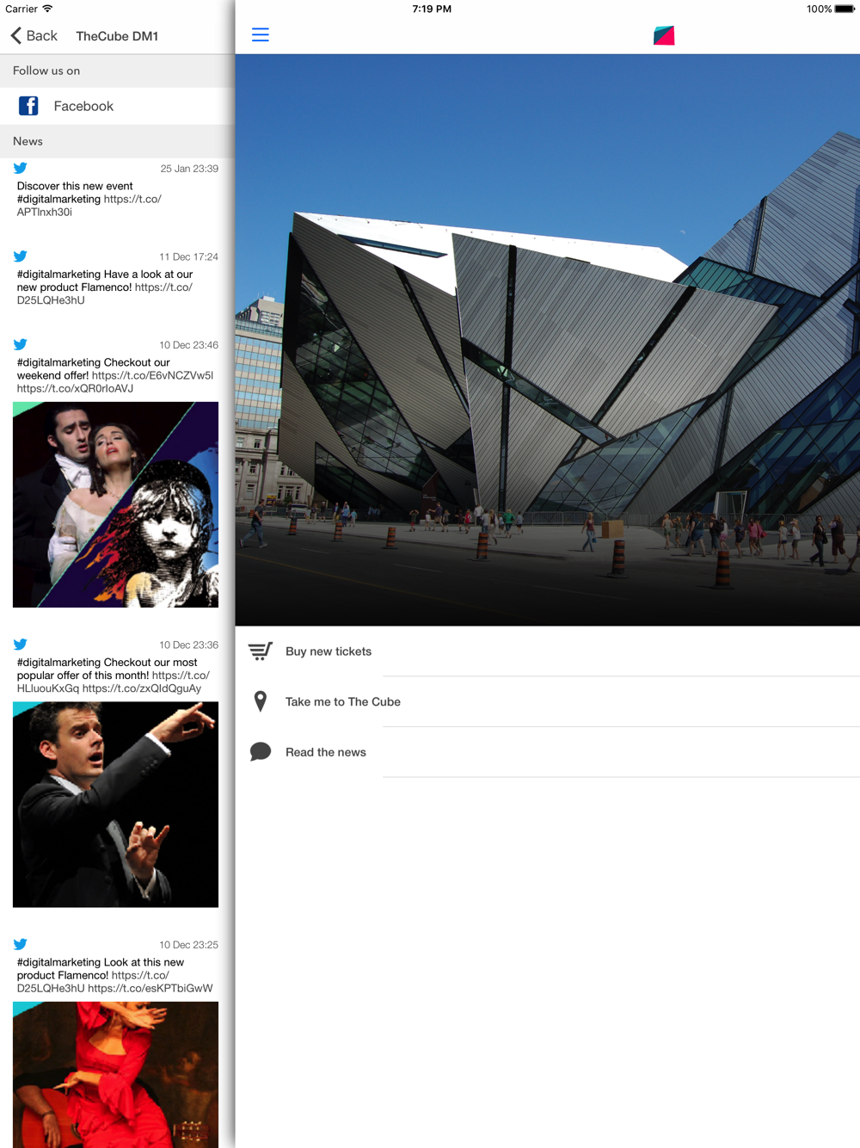Image resolution: width=860 pixels, height=1148 pixels.
Task: Tap the location pin icon
Action: pos(260,701)
